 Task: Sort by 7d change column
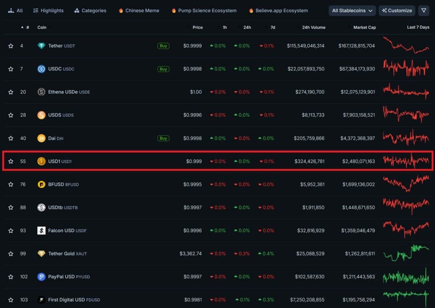[272, 28]
